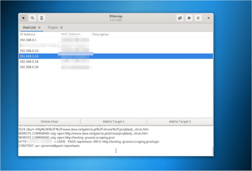Select the Host List tab
The height and width of the screenshot is (171, 252).
point(29,28)
